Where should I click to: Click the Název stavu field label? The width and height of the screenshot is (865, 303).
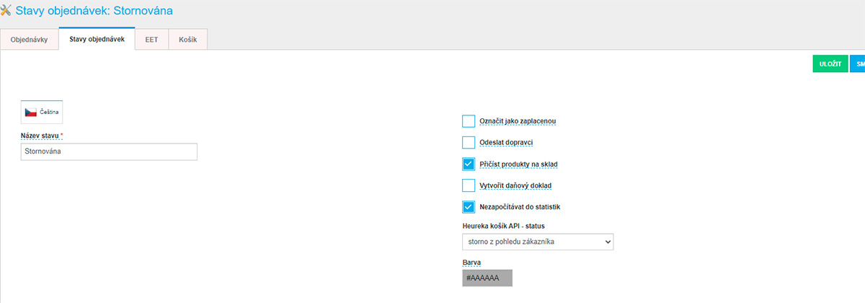pyautogui.click(x=42, y=136)
